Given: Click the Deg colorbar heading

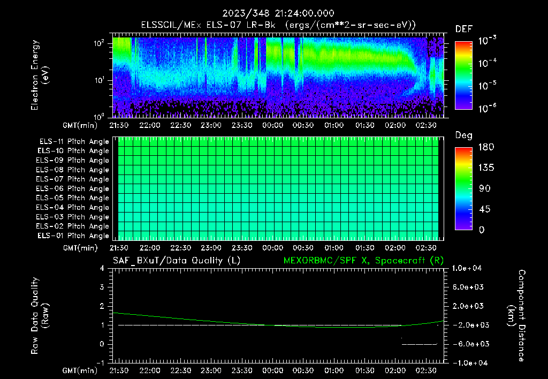Looking at the screenshot, I should [x=463, y=135].
